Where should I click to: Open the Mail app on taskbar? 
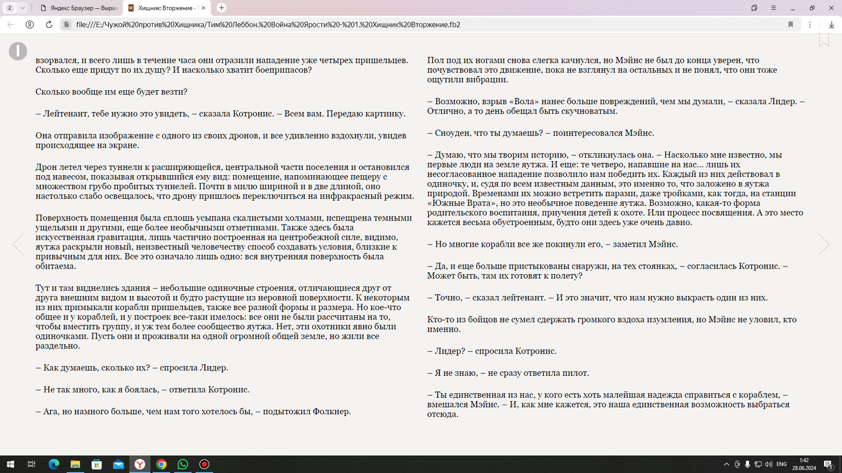(x=118, y=464)
